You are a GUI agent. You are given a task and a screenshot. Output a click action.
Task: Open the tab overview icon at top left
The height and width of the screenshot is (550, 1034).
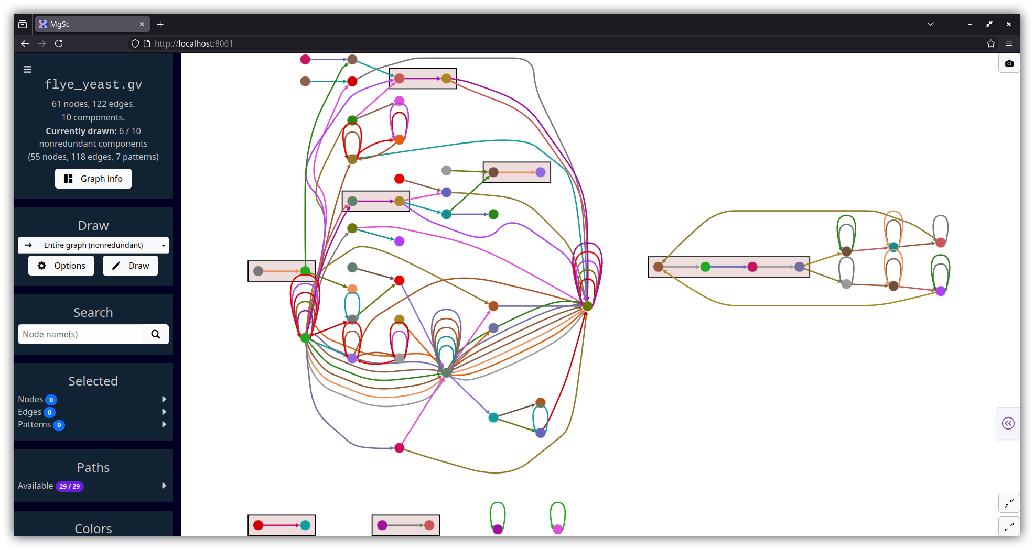[x=23, y=24]
